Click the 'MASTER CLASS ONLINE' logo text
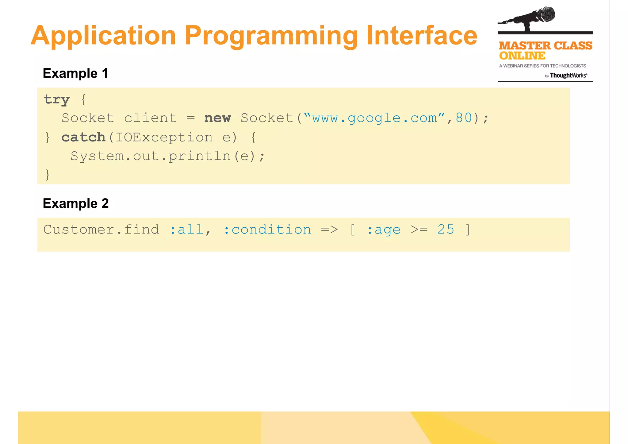This screenshot has width=628, height=444. point(546,51)
